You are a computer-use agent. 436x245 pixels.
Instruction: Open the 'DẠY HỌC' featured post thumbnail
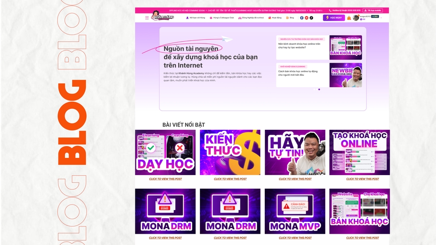pos(165,152)
